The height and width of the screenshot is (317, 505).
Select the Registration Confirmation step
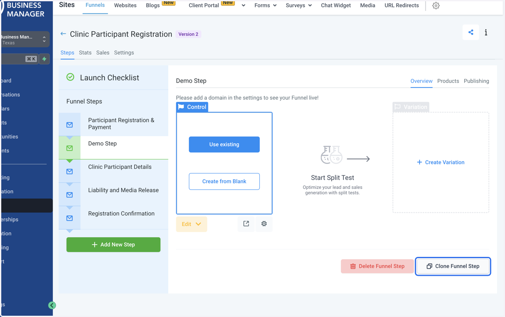[114, 218]
